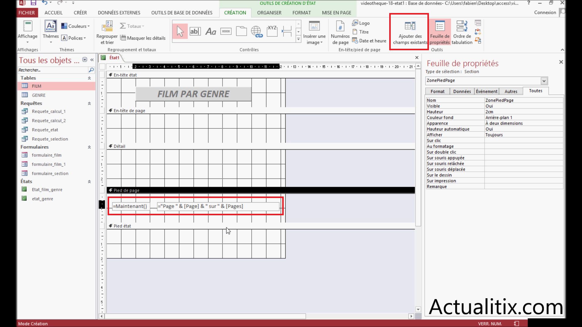Click the Couleur fond value field
Image resolution: width=582 pixels, height=327 pixels.
[524, 117]
